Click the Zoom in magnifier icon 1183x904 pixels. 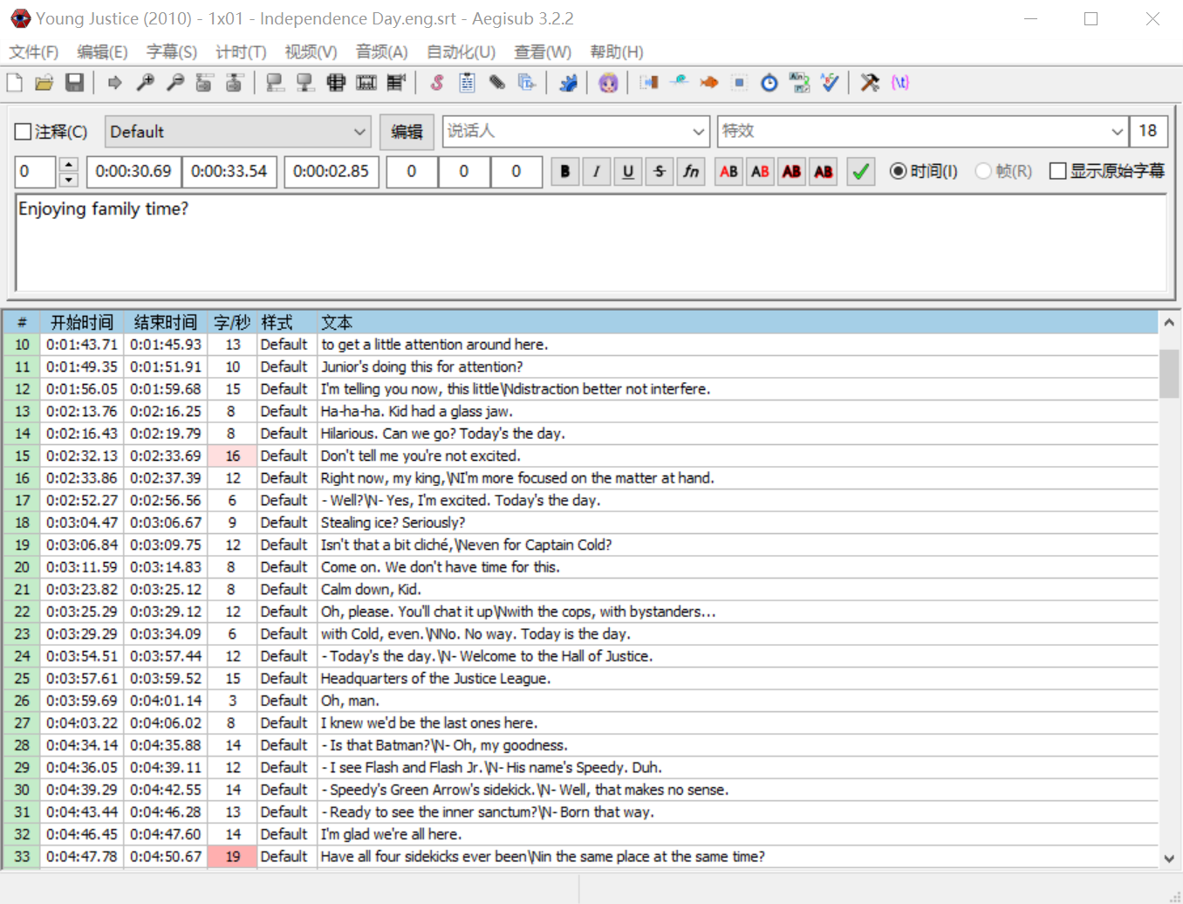point(146,83)
